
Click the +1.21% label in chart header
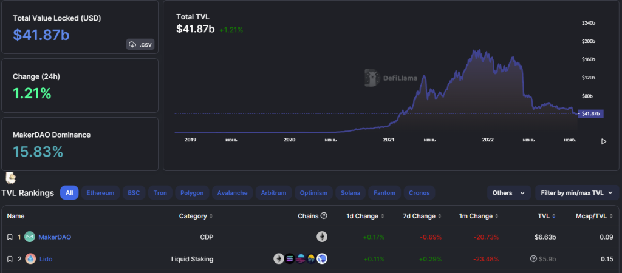[x=231, y=29]
